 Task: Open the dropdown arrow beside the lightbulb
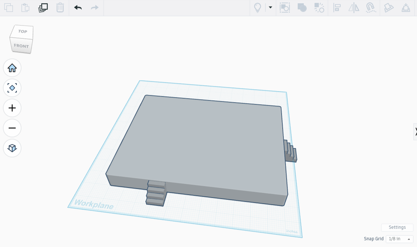tap(270, 8)
